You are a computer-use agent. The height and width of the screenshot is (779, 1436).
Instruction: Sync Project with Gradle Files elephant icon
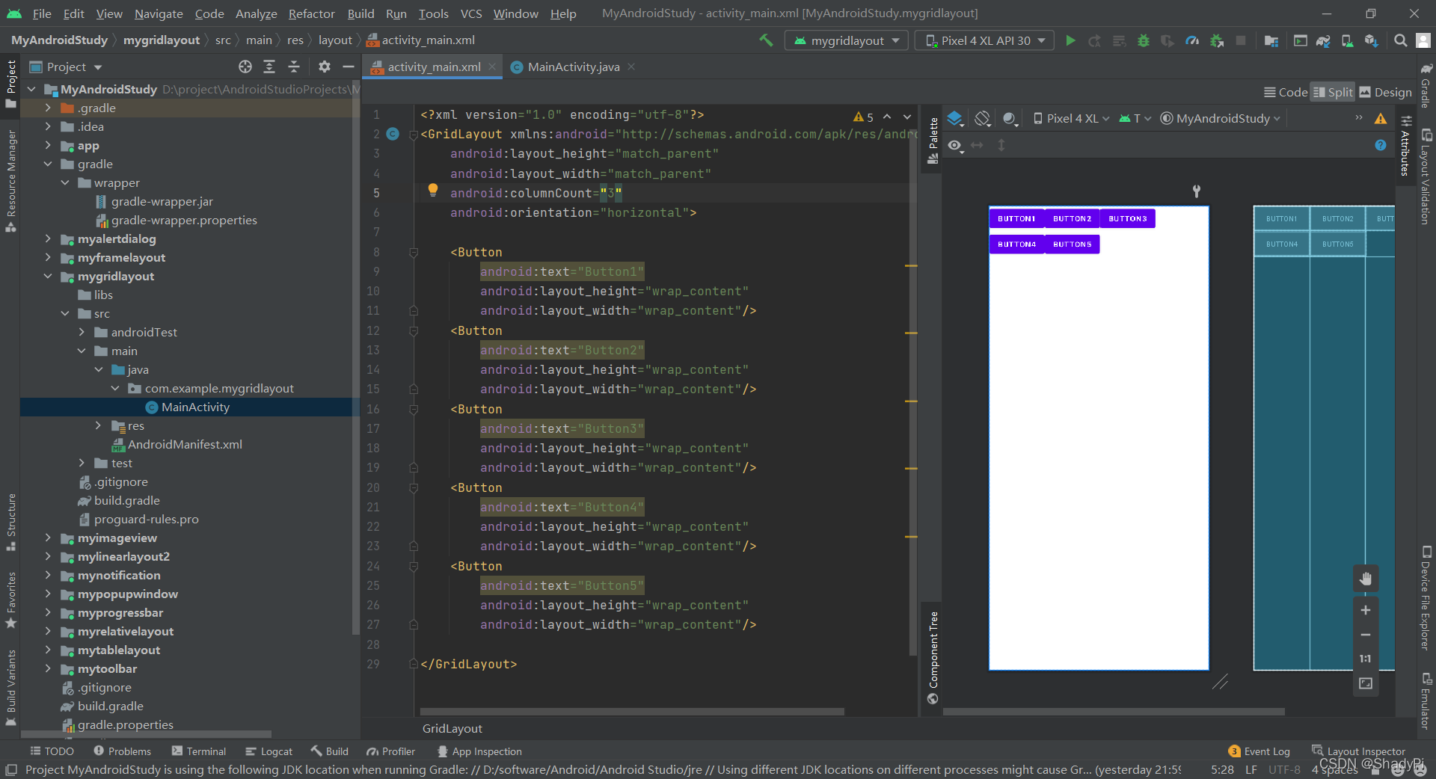pos(1323,40)
